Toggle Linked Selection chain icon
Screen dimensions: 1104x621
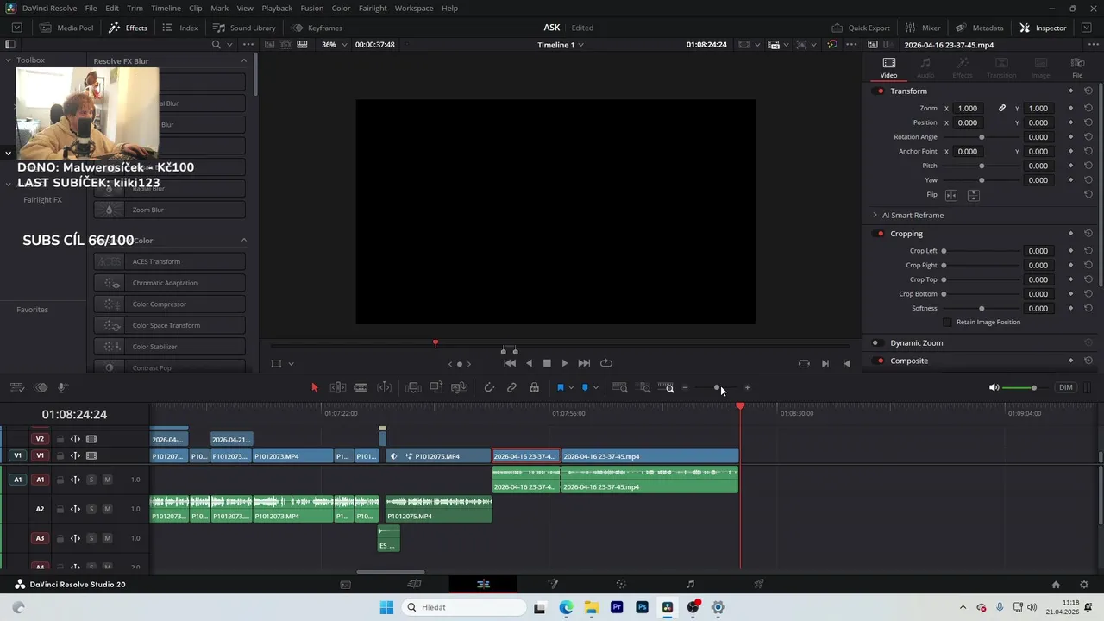(x=511, y=388)
